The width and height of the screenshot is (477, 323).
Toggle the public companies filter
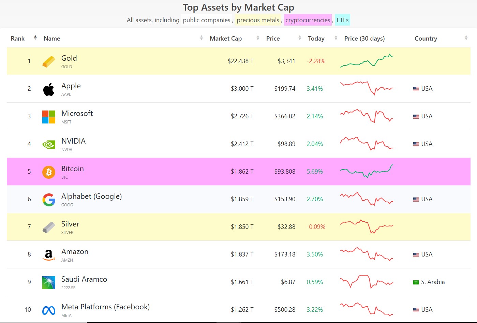[x=207, y=20]
